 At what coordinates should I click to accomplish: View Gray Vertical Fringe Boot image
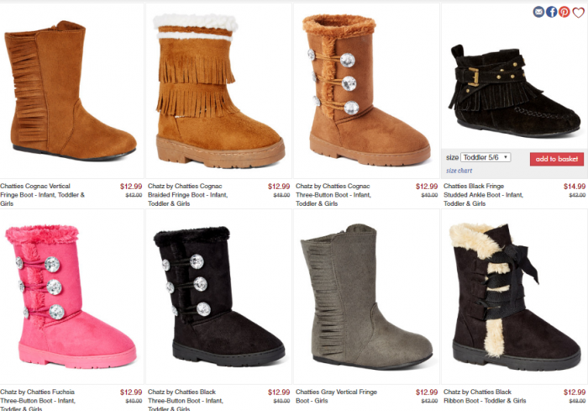pyautogui.click(x=366, y=297)
